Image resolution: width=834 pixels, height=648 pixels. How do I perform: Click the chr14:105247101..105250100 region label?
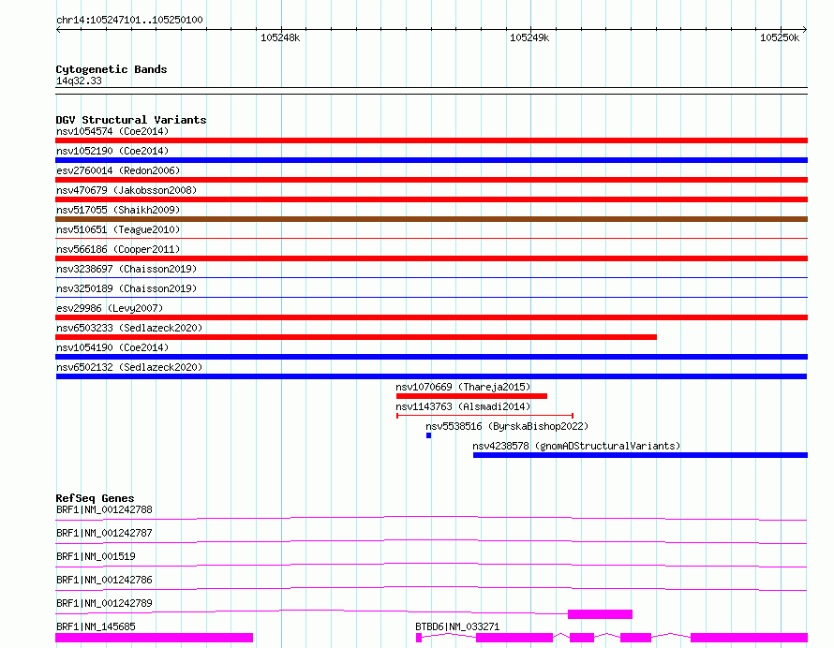coord(129,20)
